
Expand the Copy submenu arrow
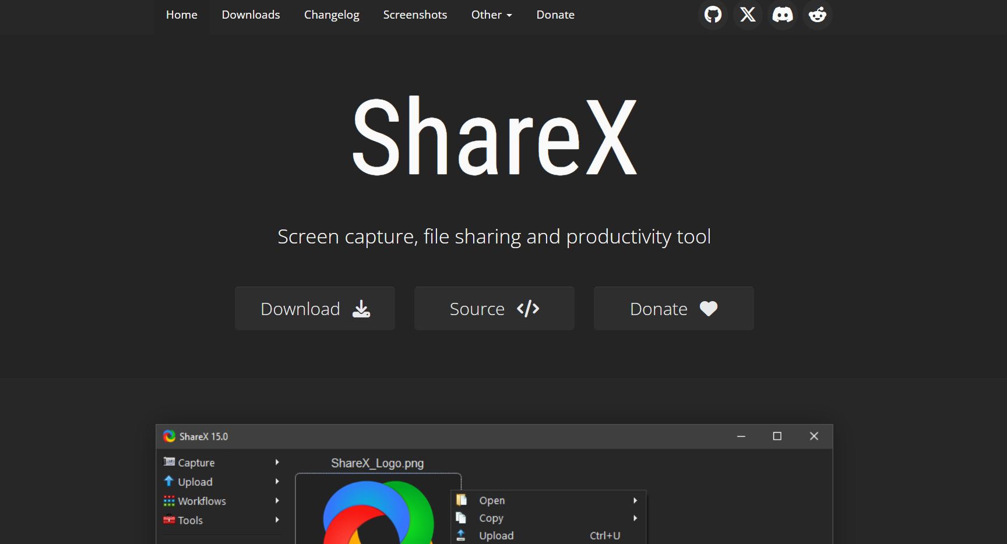[635, 518]
